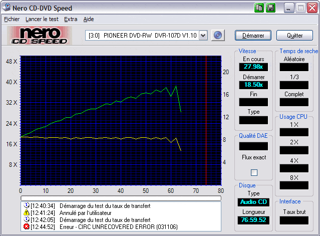Click the Complet seek time field
Screen dimensions: 320x236
[x=294, y=102]
